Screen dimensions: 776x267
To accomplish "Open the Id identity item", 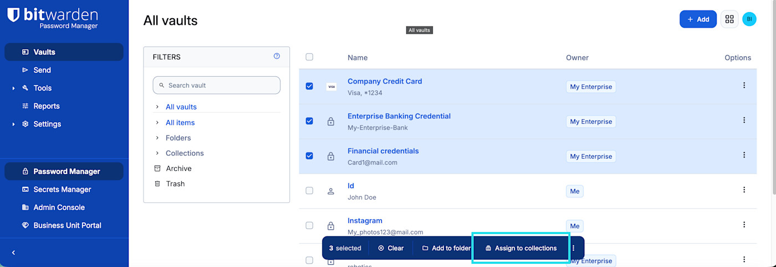I will (351, 186).
